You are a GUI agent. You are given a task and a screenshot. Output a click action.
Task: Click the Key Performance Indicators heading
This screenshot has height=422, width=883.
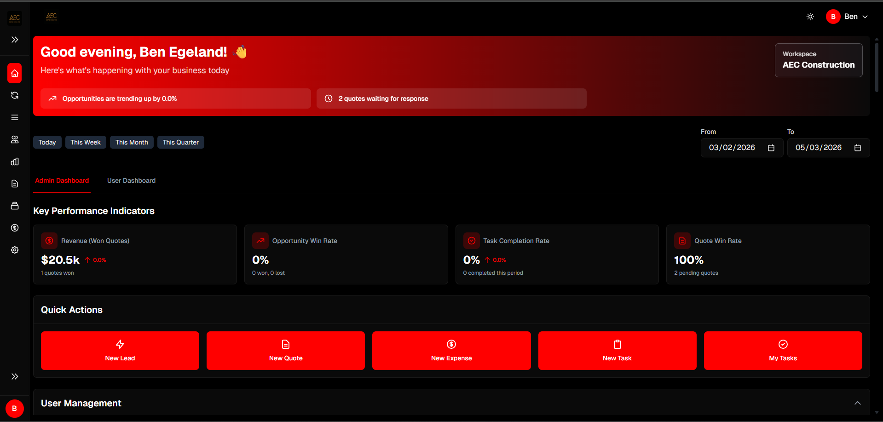pos(94,211)
